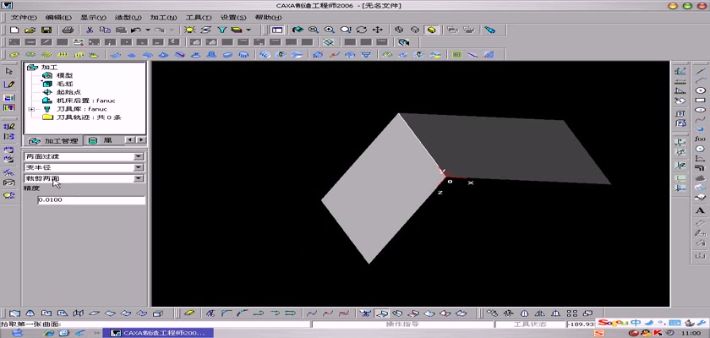Create a new file with the New icon
Image resolution: width=710 pixels, height=338 pixels.
pyautogui.click(x=14, y=30)
